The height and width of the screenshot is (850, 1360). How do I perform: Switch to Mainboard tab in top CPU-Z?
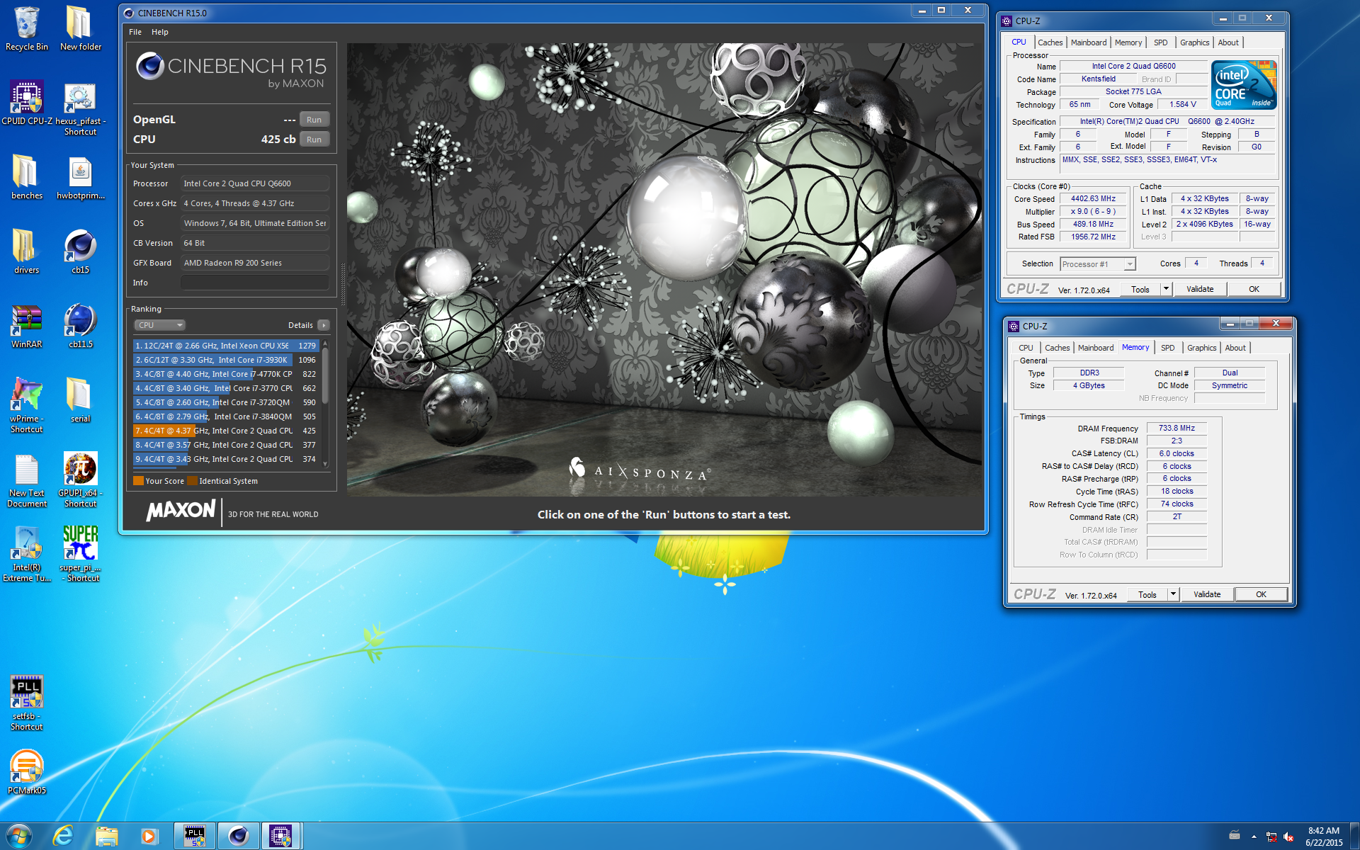pyautogui.click(x=1088, y=42)
